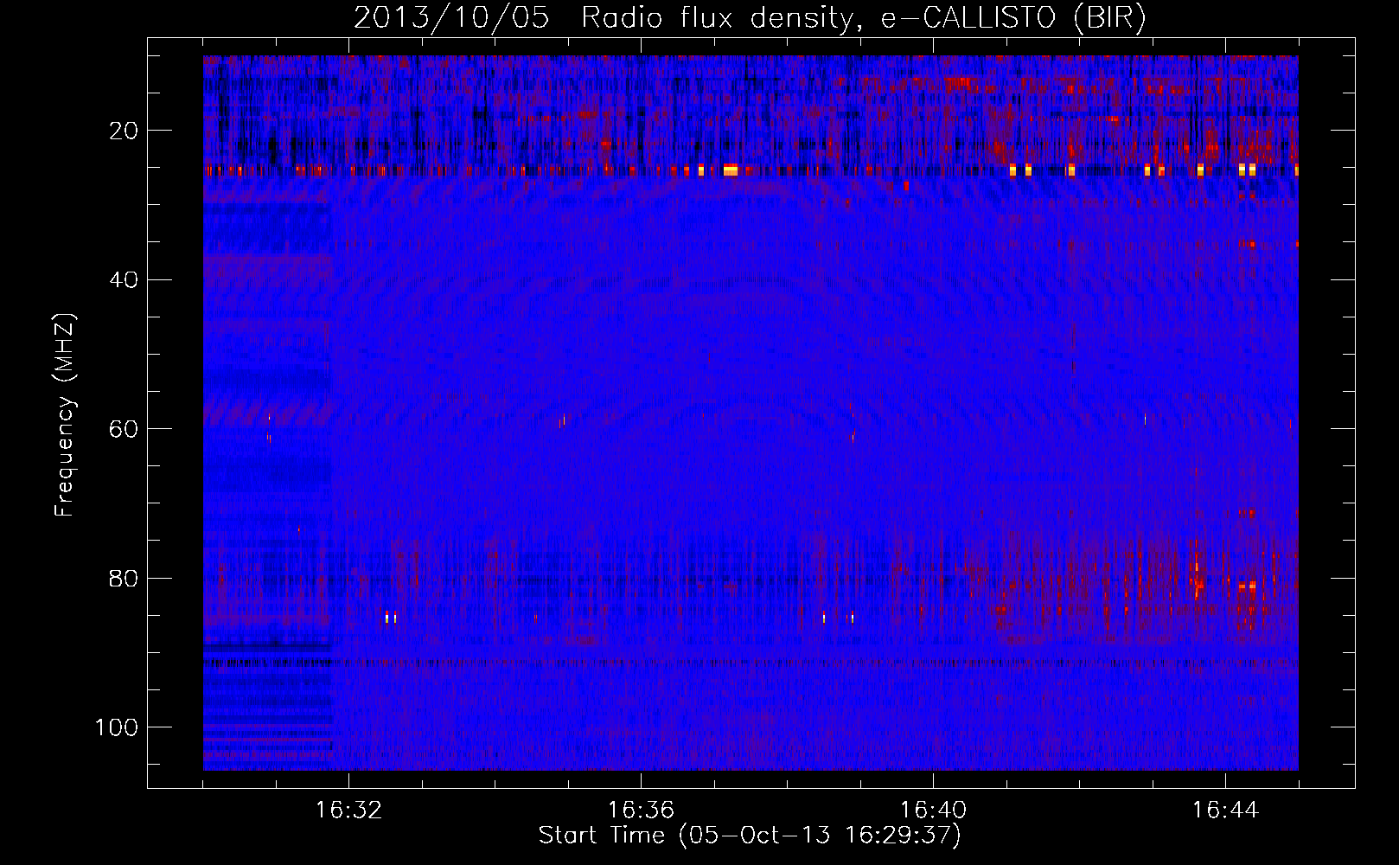Click the 40 MHz frequency tick label
The width and height of the screenshot is (1399, 865).
[x=124, y=280]
